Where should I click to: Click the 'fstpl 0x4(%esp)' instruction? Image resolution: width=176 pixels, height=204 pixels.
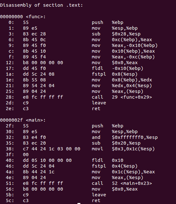tap(115, 166)
